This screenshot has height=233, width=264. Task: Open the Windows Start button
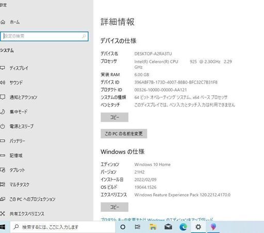pyautogui.click(x=3, y=227)
